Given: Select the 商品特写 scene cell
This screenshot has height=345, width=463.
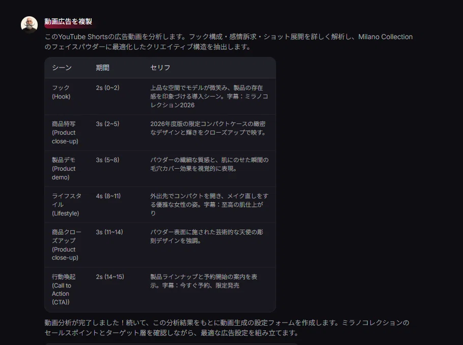Looking at the screenshot, I should [65, 132].
